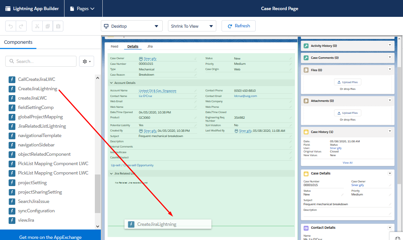Collapse the Account Details section
The height and width of the screenshot is (240, 403).
tap(111, 83)
